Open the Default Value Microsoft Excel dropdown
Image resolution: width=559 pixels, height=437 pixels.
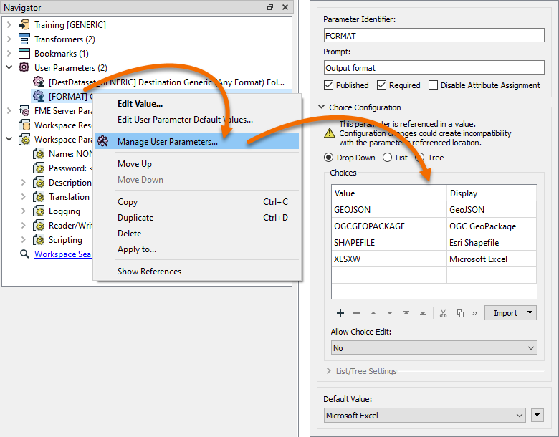pyautogui.click(x=426, y=416)
